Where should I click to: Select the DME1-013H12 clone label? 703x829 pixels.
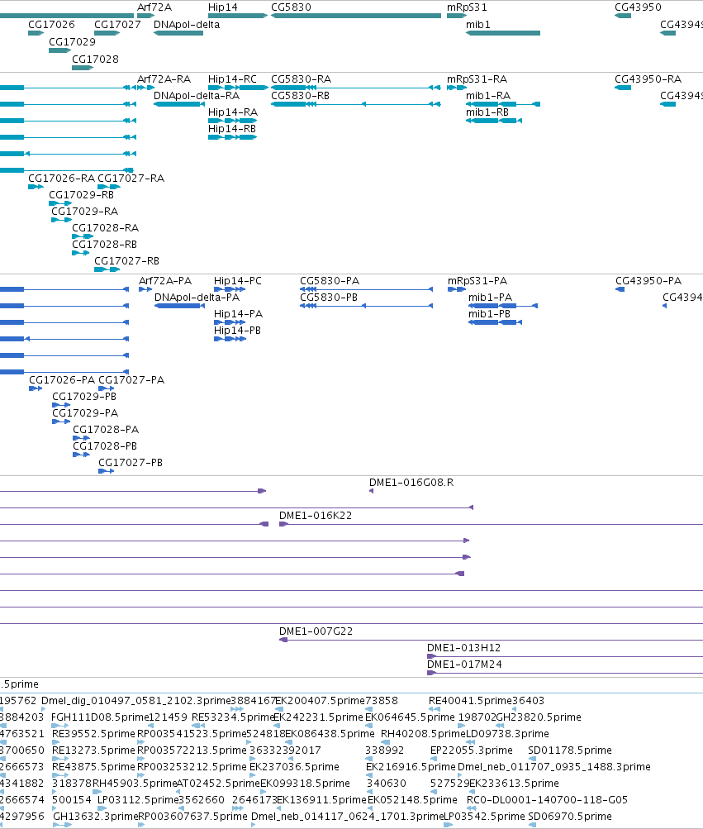[x=464, y=648]
